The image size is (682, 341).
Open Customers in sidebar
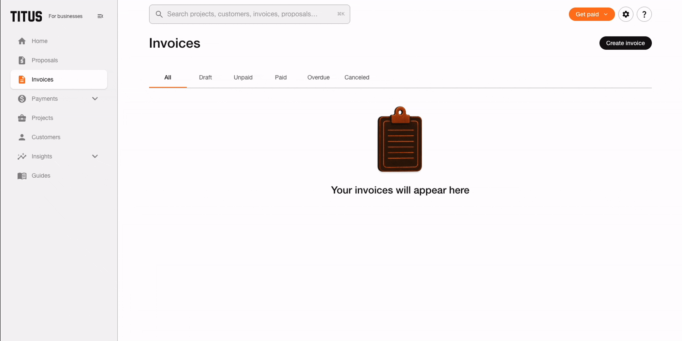[x=59, y=137]
